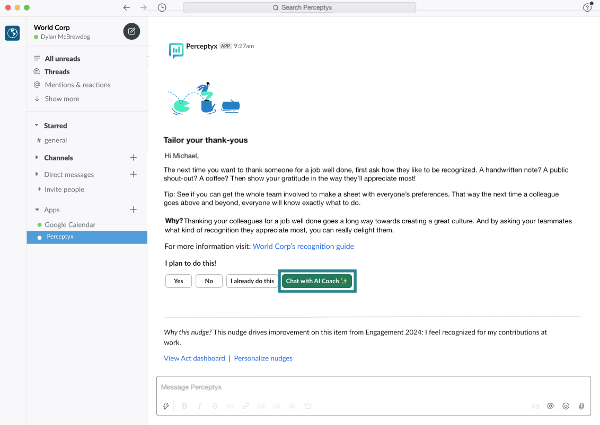The height and width of the screenshot is (425, 600).
Task: Open the World Corp workspace menu
Action: pos(51,28)
